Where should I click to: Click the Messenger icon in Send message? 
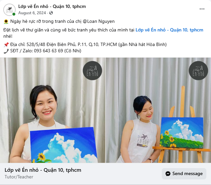[168, 174]
